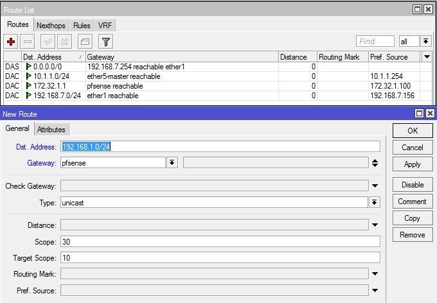Click the checkmark Enable route icon

[48, 42]
